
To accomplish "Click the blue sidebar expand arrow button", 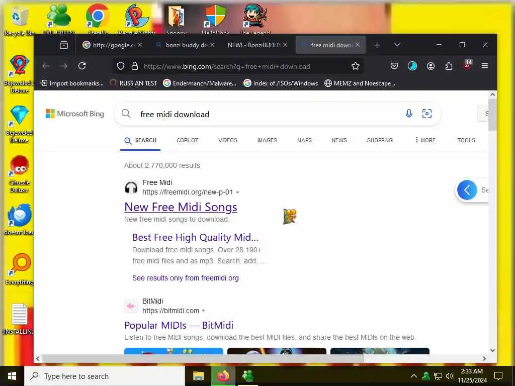I will click(467, 189).
